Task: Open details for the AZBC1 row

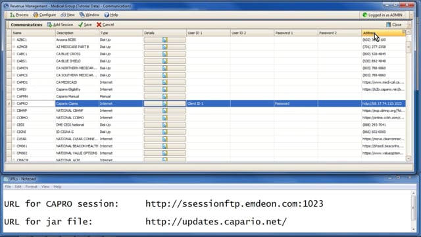Action: [164, 39]
